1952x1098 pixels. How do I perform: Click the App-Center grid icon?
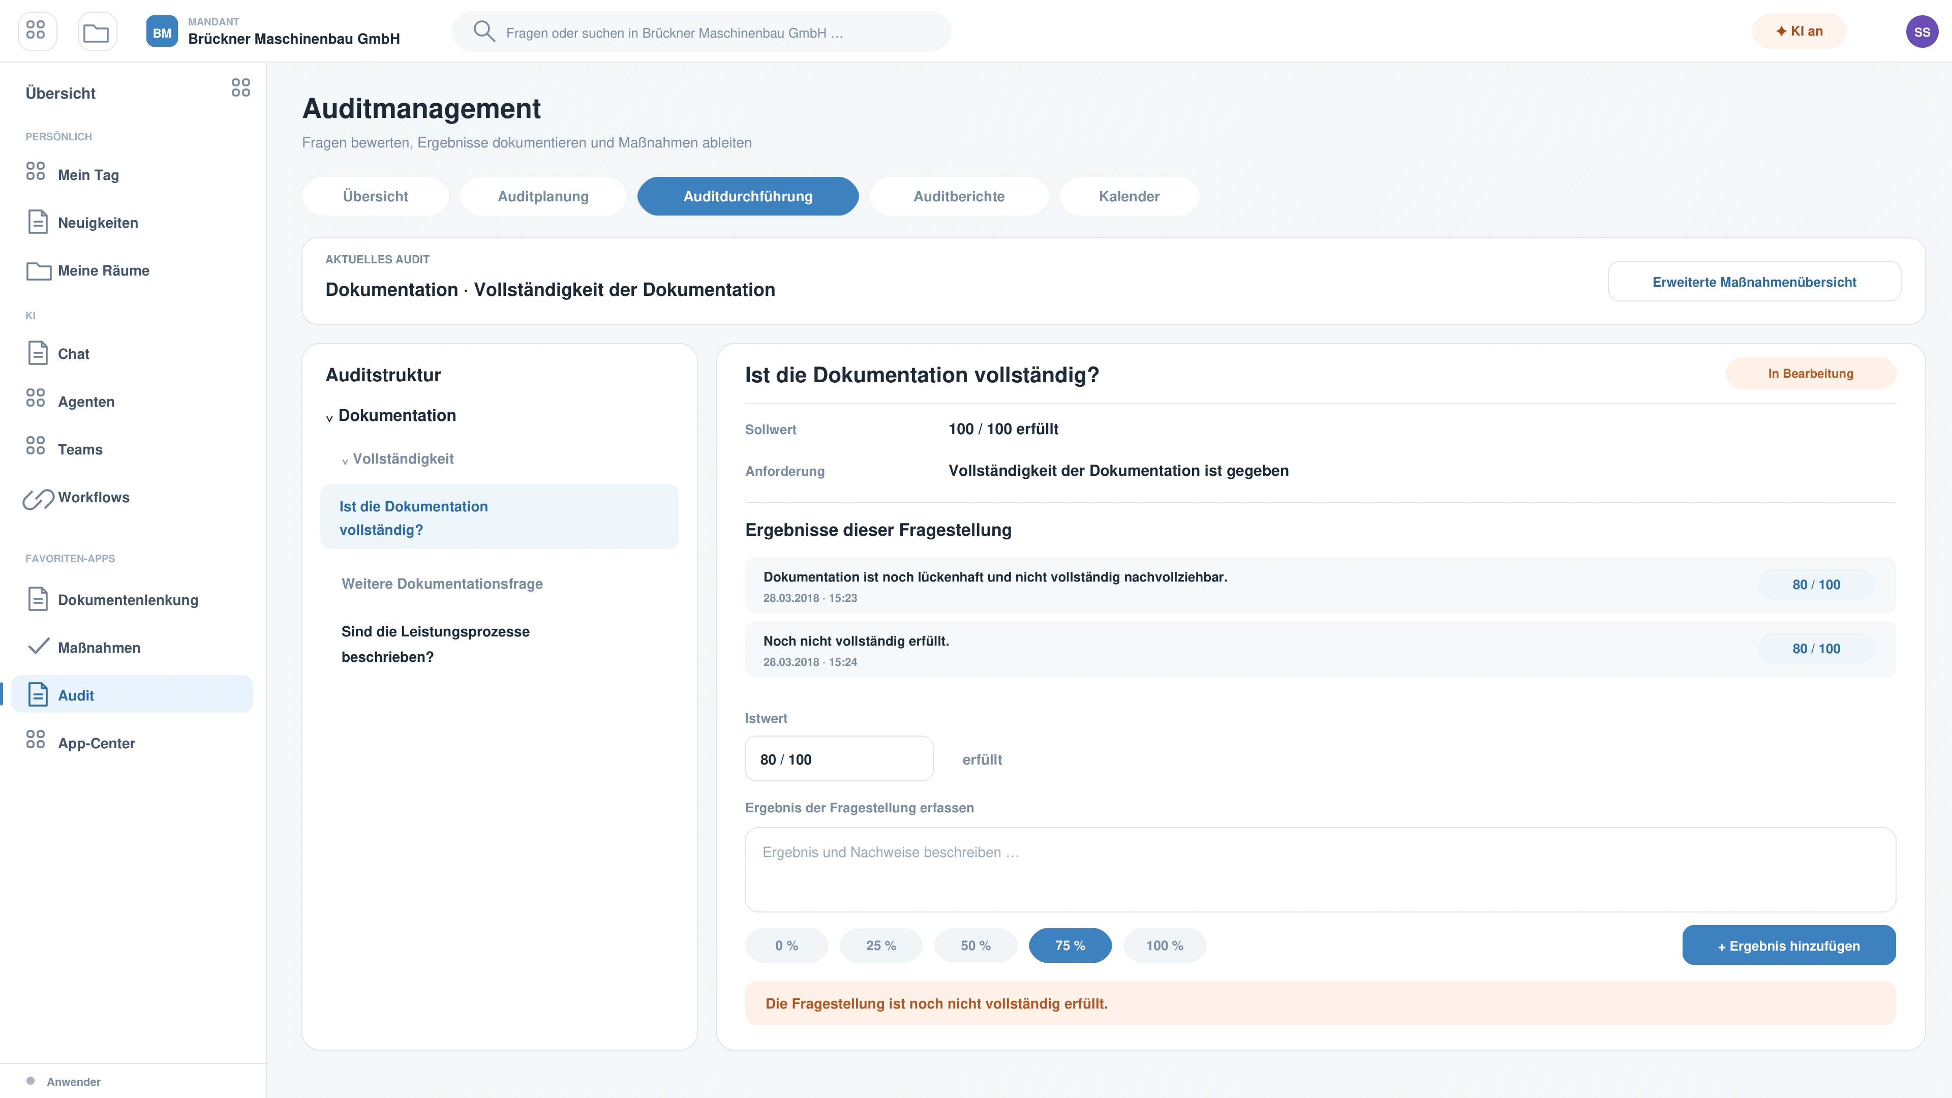click(x=36, y=740)
